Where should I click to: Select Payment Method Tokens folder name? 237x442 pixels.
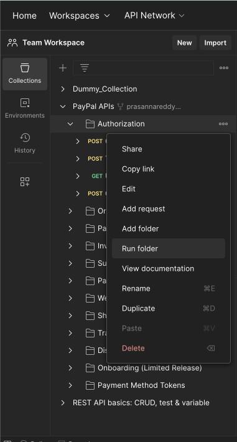pyautogui.click(x=141, y=385)
